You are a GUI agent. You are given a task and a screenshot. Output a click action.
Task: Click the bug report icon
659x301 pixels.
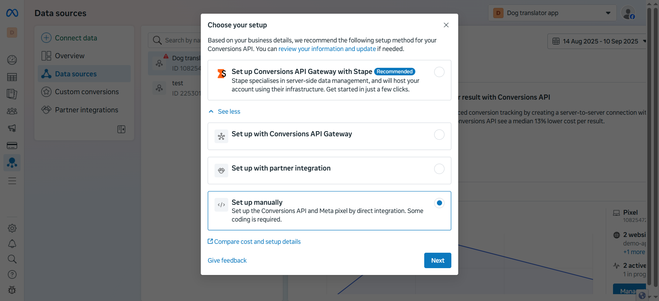tap(12, 290)
